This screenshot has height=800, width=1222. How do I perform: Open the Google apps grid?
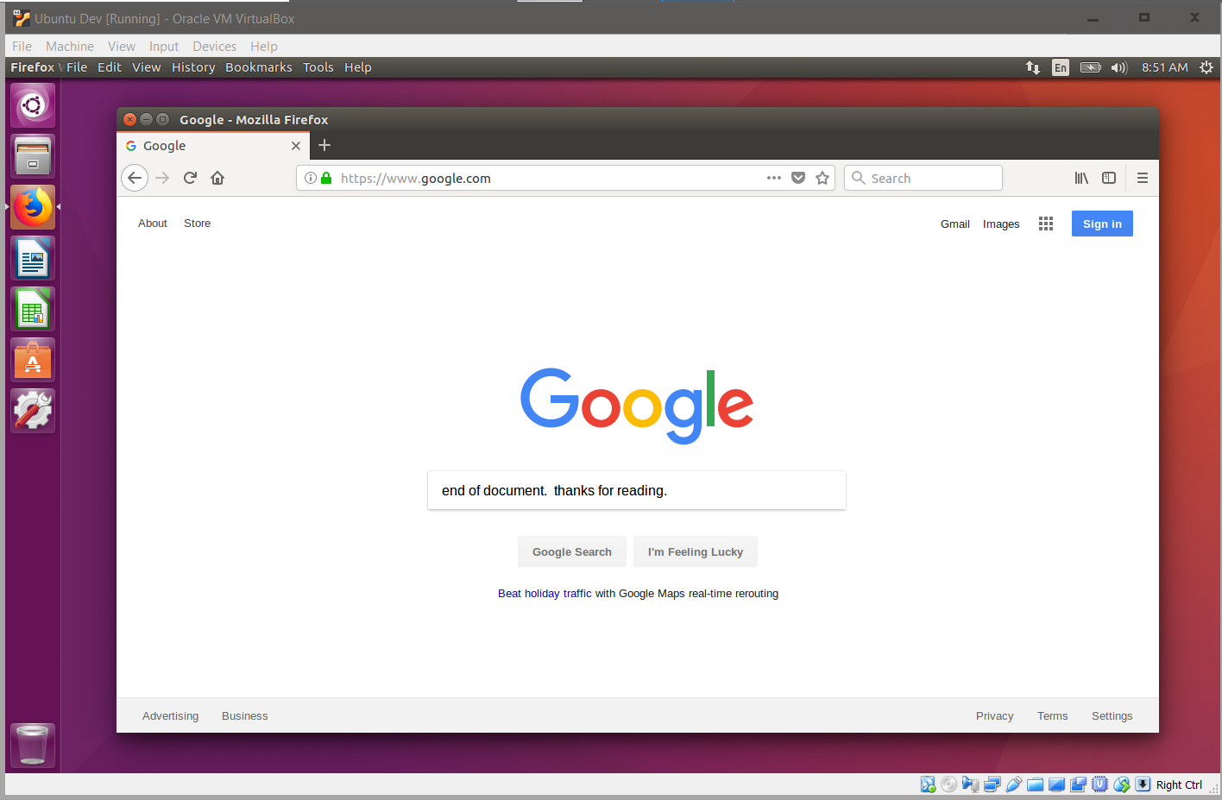1046,224
